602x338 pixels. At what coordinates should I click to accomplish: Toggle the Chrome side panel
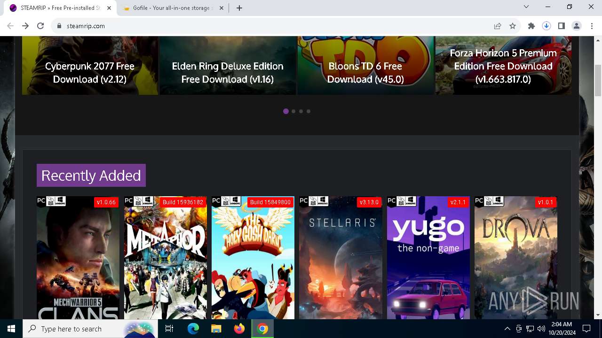coord(562,26)
